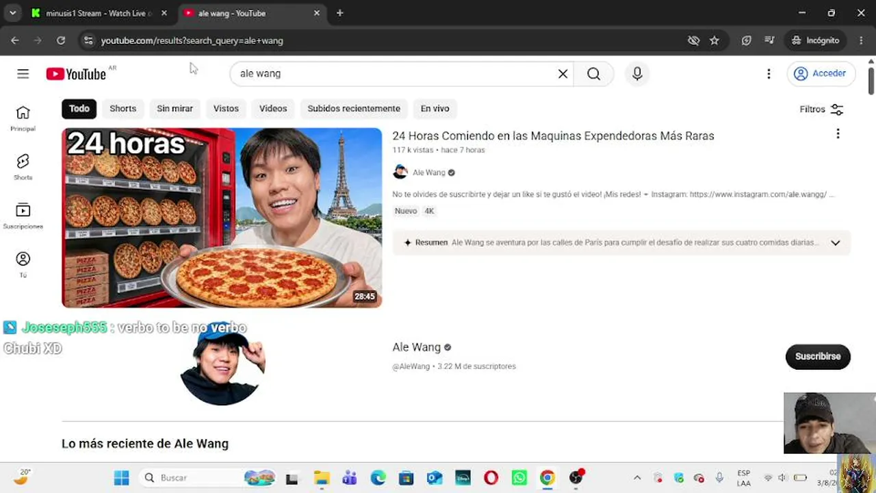This screenshot has width=876, height=493.
Task: Open Ale Wang's round channel avatar
Action: click(x=222, y=364)
